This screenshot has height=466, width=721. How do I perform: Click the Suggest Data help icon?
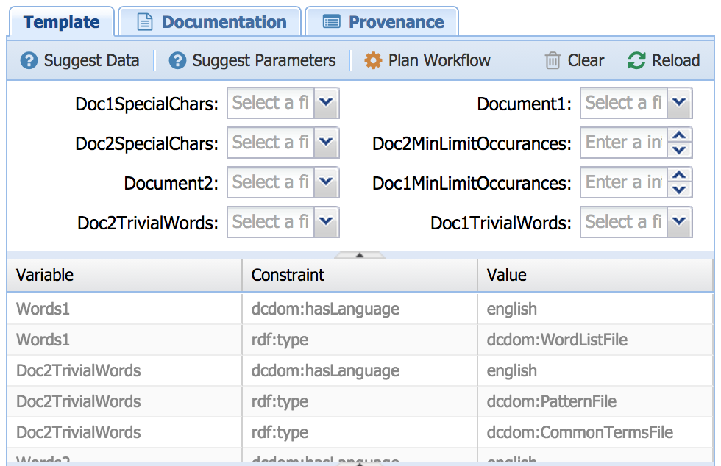pyautogui.click(x=29, y=60)
